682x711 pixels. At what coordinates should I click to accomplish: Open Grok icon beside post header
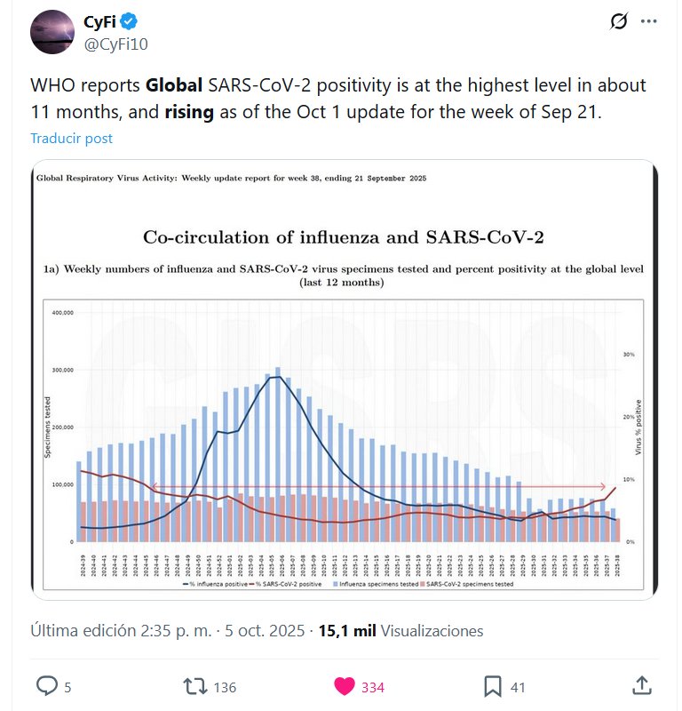(x=620, y=22)
